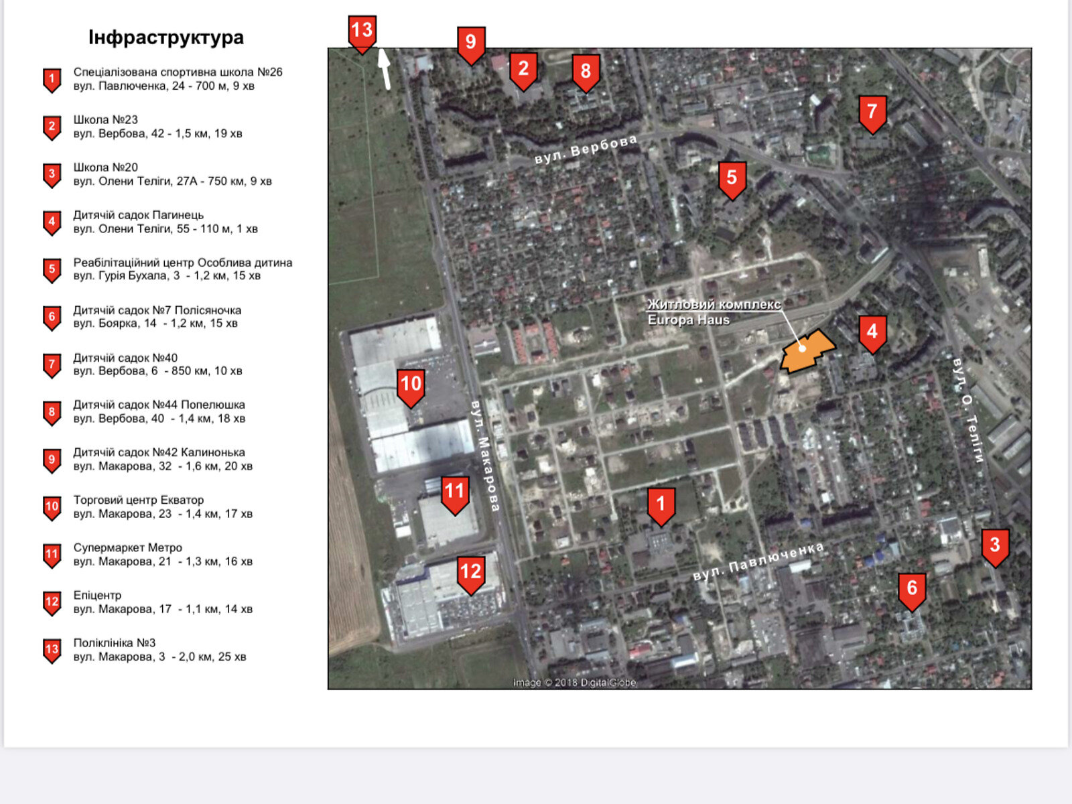This screenshot has width=1072, height=804.
Task: Click the text Реабілітаційний центр Особлива дитина
Action: click(x=183, y=263)
